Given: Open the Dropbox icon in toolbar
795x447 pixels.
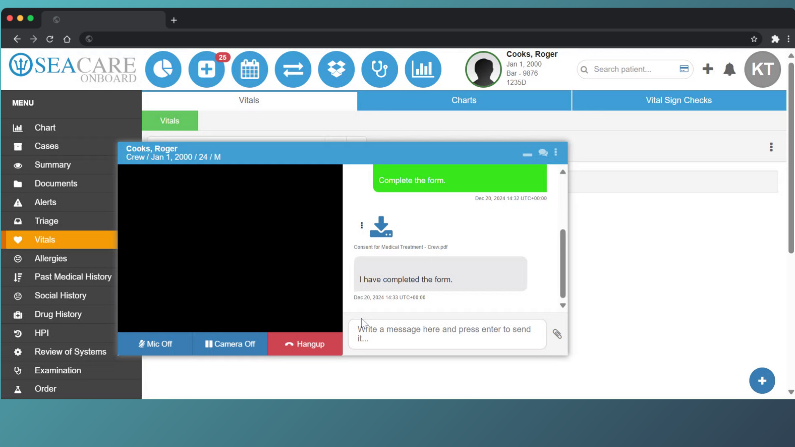Looking at the screenshot, I should pos(336,69).
